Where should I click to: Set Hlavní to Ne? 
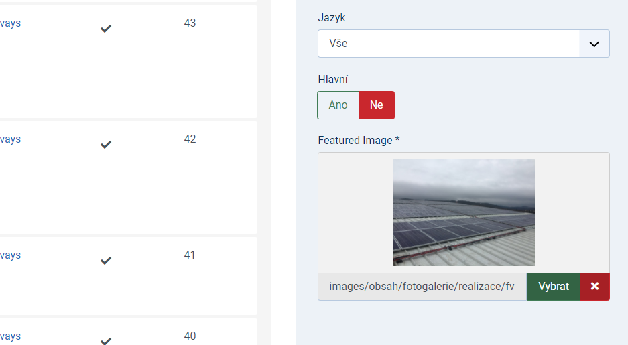point(377,105)
